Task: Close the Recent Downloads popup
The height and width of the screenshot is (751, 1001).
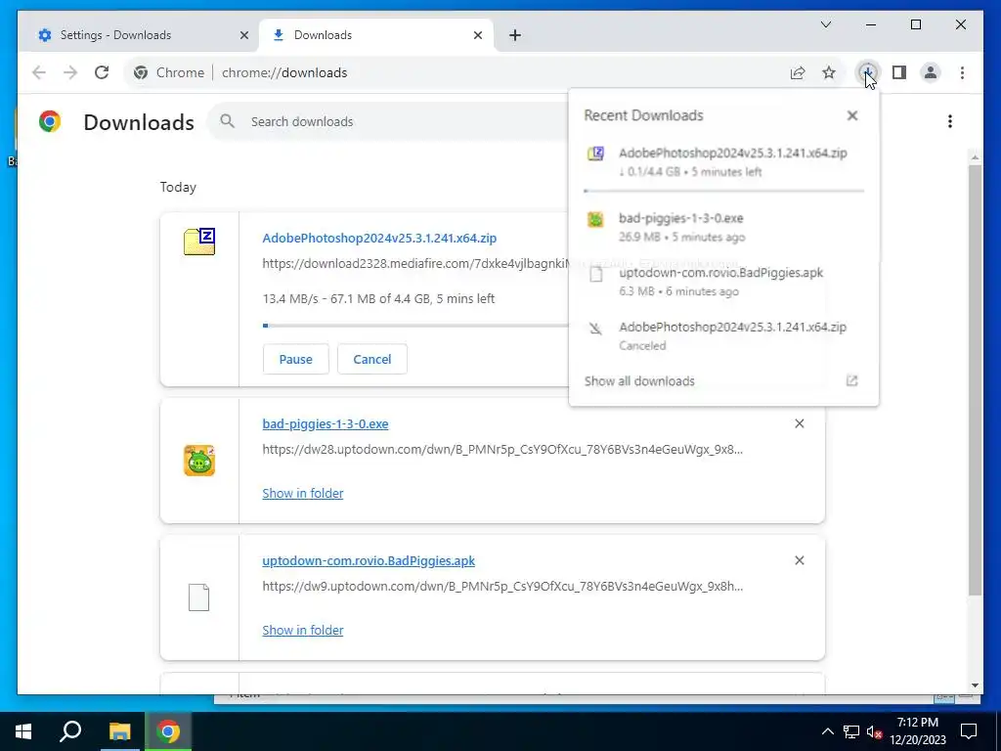Action: [852, 115]
